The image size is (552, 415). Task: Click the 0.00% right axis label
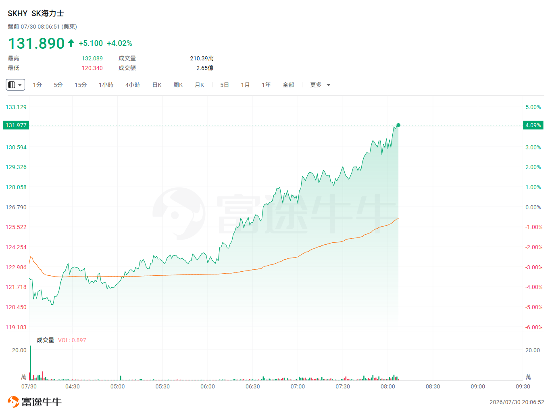click(533, 207)
